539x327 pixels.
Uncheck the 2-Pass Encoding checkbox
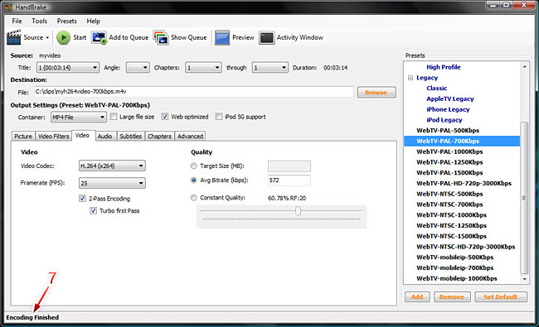click(x=82, y=199)
